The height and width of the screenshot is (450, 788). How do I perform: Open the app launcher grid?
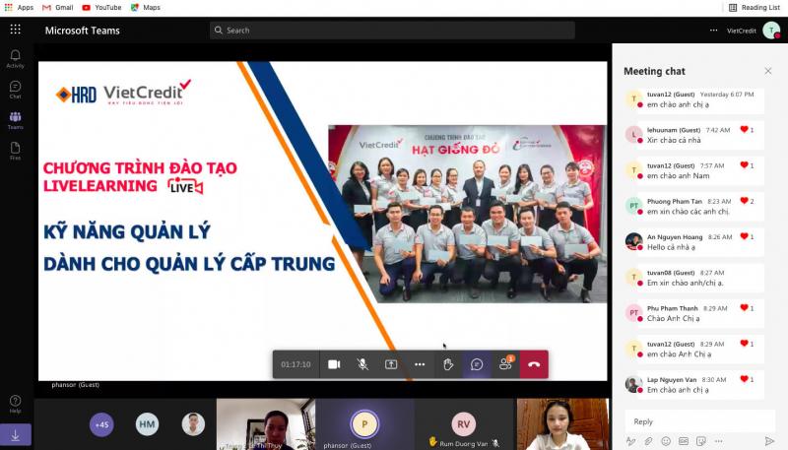point(15,30)
